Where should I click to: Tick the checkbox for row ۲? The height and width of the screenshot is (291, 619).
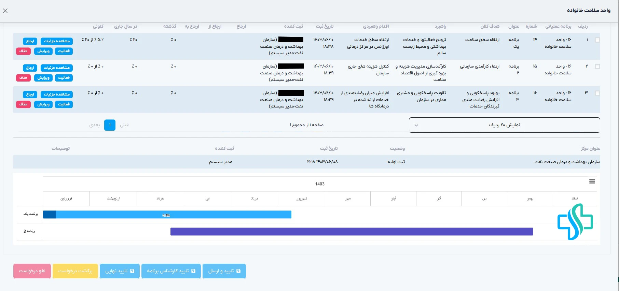[x=597, y=67]
